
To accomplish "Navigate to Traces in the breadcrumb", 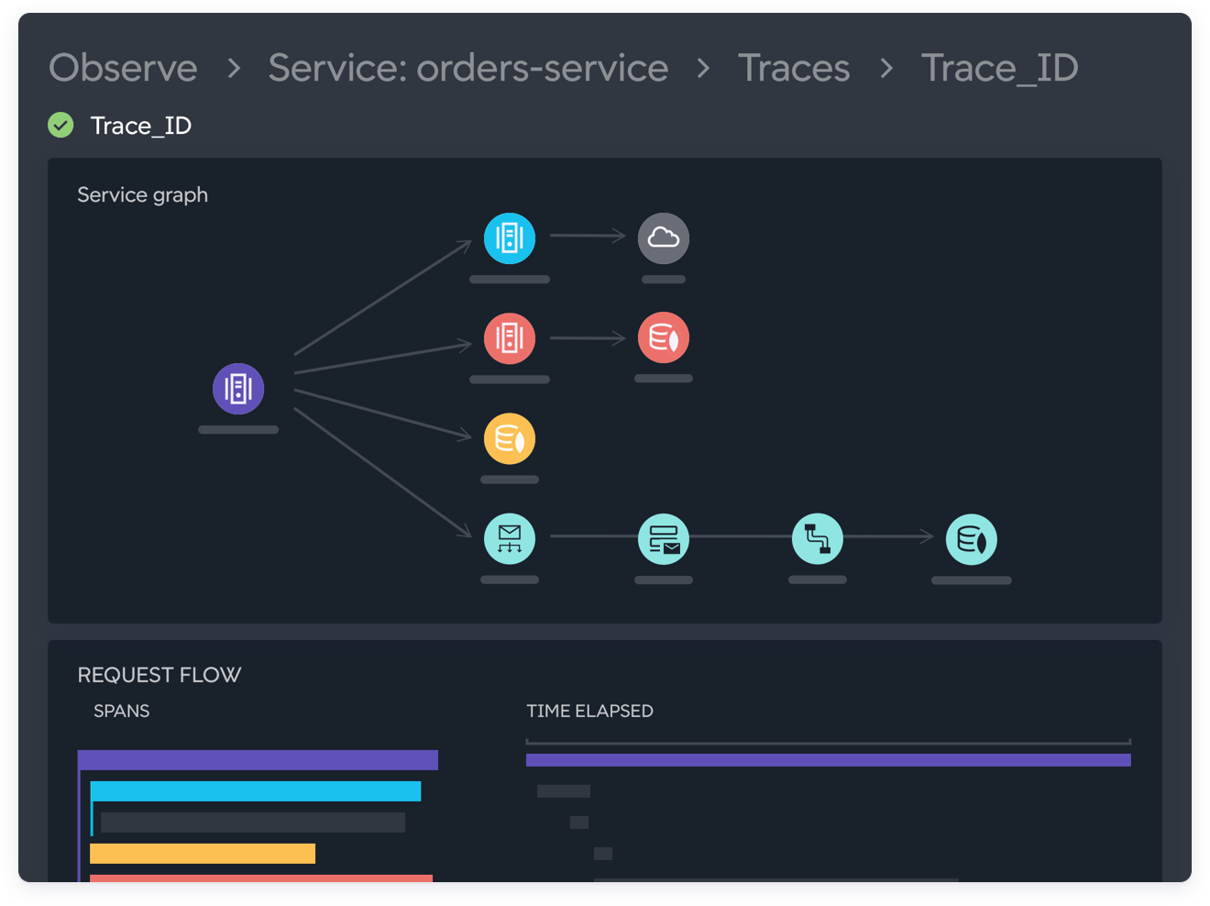I will pyautogui.click(x=794, y=68).
